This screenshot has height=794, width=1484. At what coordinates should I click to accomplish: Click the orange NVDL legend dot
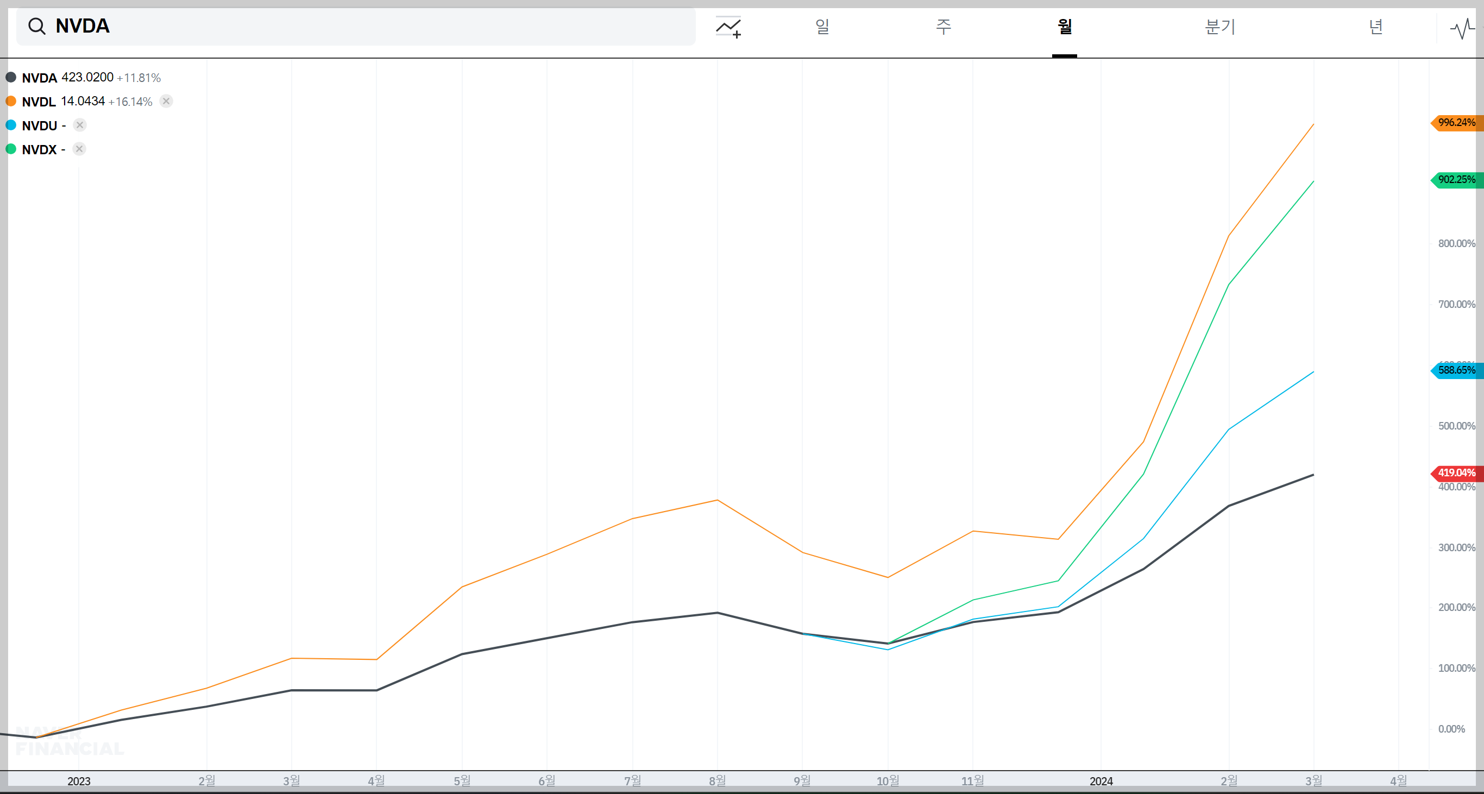click(11, 102)
